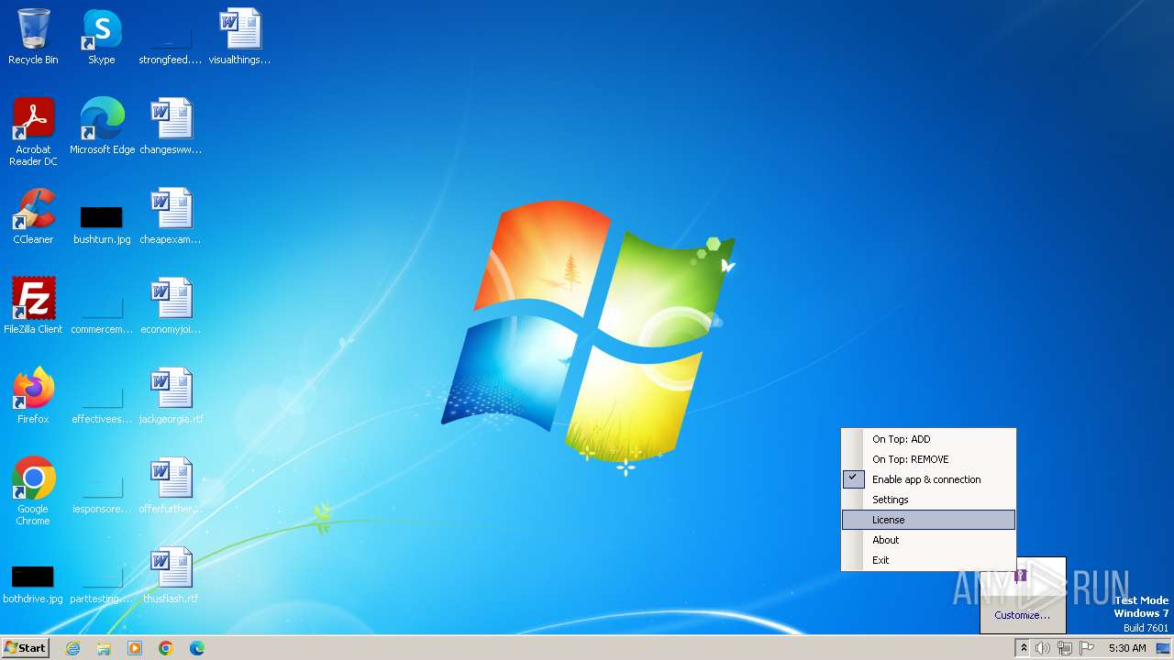
Task: Launch the Skype desktop shortcut
Action: 102,37
